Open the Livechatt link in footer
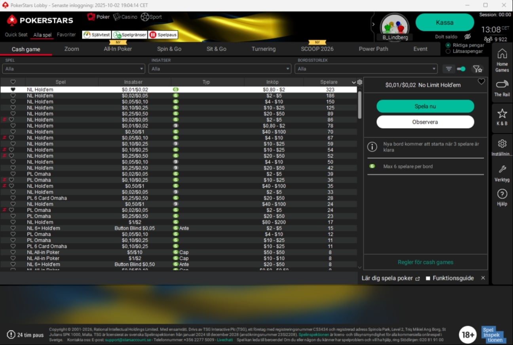Viewport: 513px width, 345px height. (225, 340)
